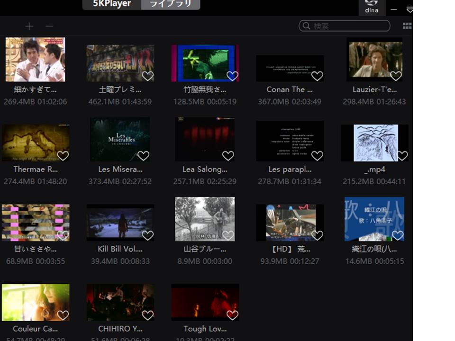Open the 土曜プレミ... video thumbnail
Image resolution: width=455 pixels, height=341 pixels.
[120, 63]
